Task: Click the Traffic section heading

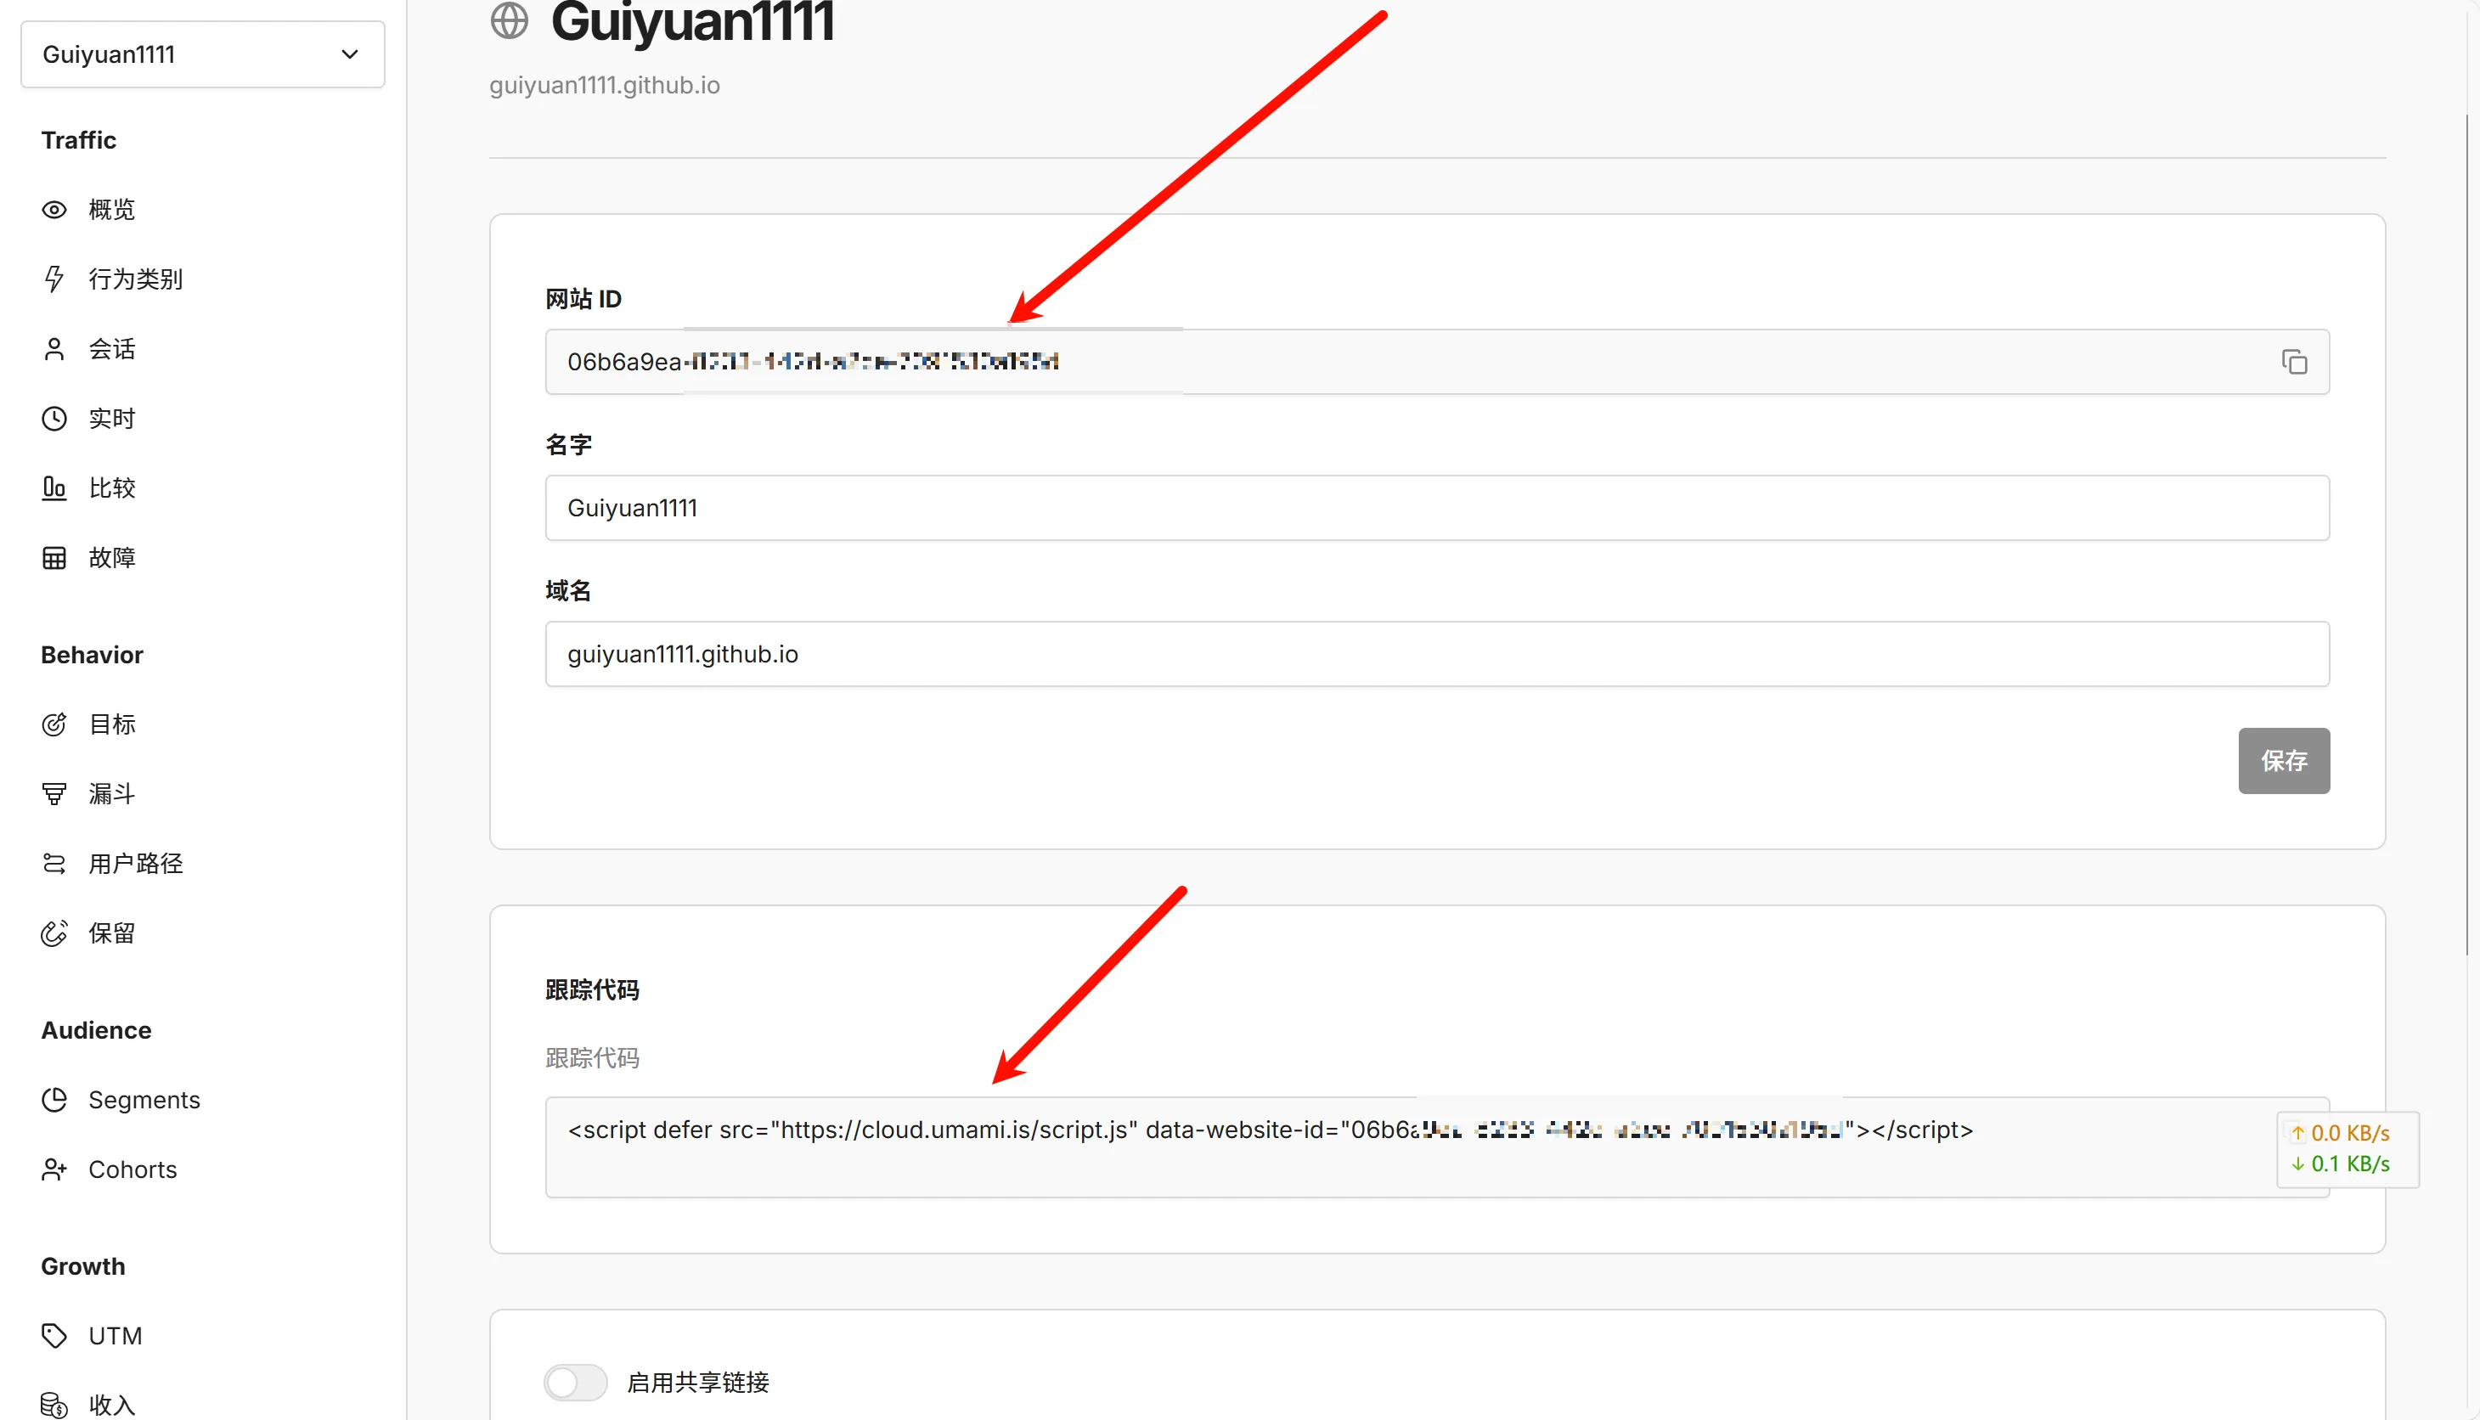Action: (x=79, y=140)
